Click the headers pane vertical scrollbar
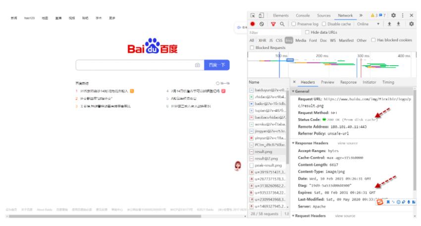The image size is (421, 226). click(415, 139)
